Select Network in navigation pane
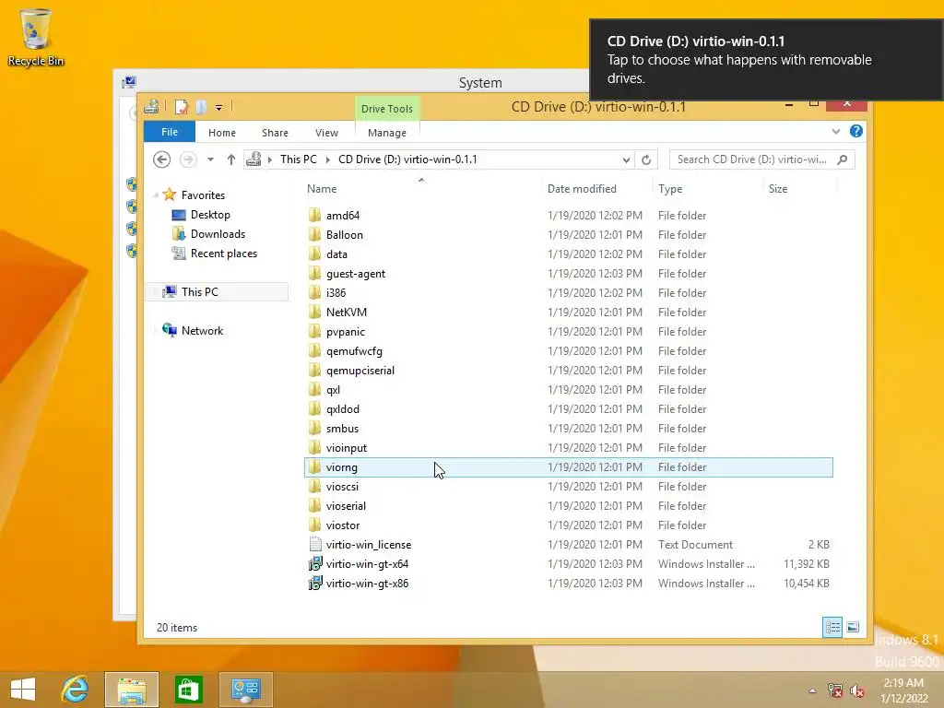This screenshot has width=944, height=708. (202, 331)
